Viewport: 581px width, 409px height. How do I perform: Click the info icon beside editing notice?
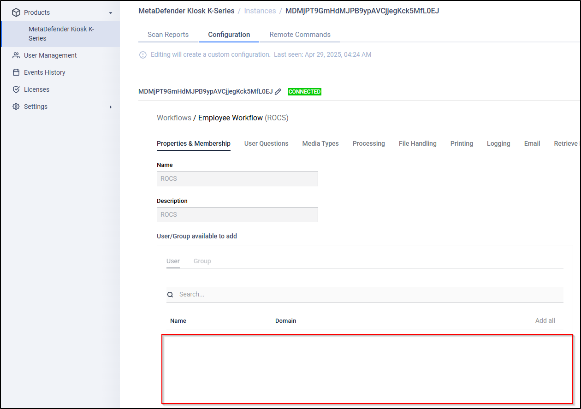143,55
